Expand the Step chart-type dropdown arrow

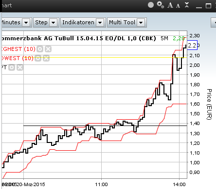[54, 22]
